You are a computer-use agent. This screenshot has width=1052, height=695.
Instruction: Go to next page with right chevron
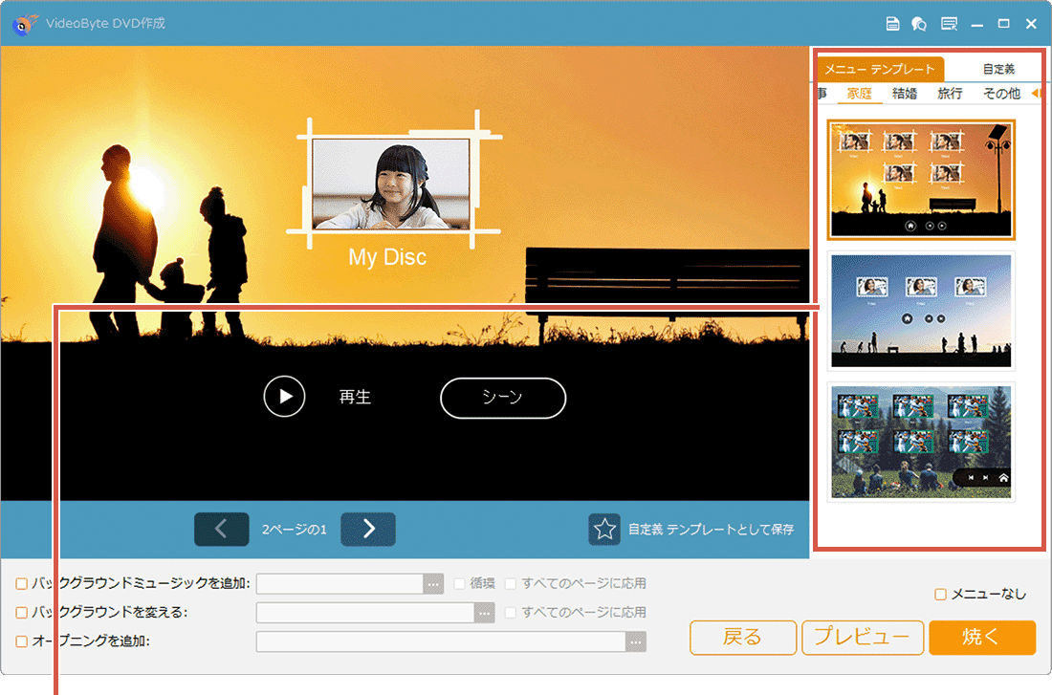pyautogui.click(x=368, y=529)
